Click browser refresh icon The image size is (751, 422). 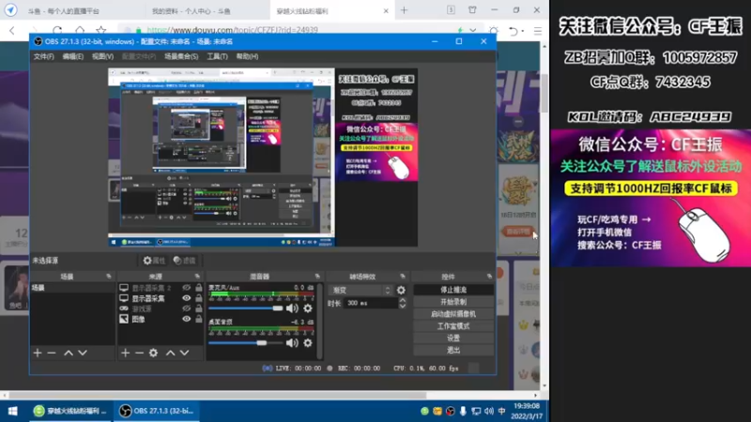click(x=57, y=30)
